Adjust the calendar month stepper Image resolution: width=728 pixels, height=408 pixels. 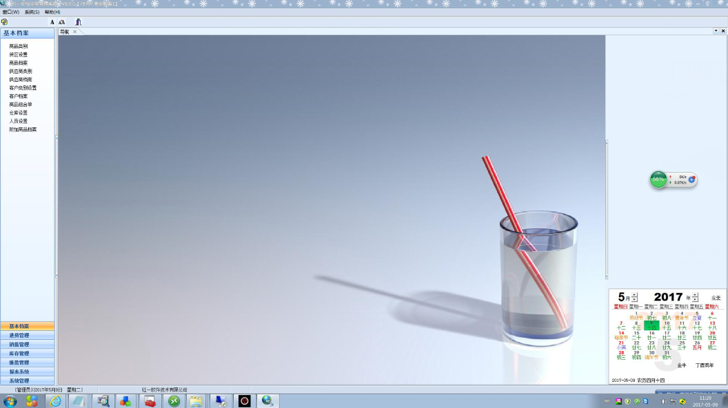[x=634, y=297]
